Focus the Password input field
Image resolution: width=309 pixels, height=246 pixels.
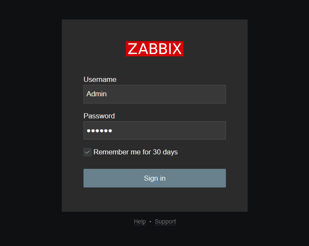click(154, 131)
